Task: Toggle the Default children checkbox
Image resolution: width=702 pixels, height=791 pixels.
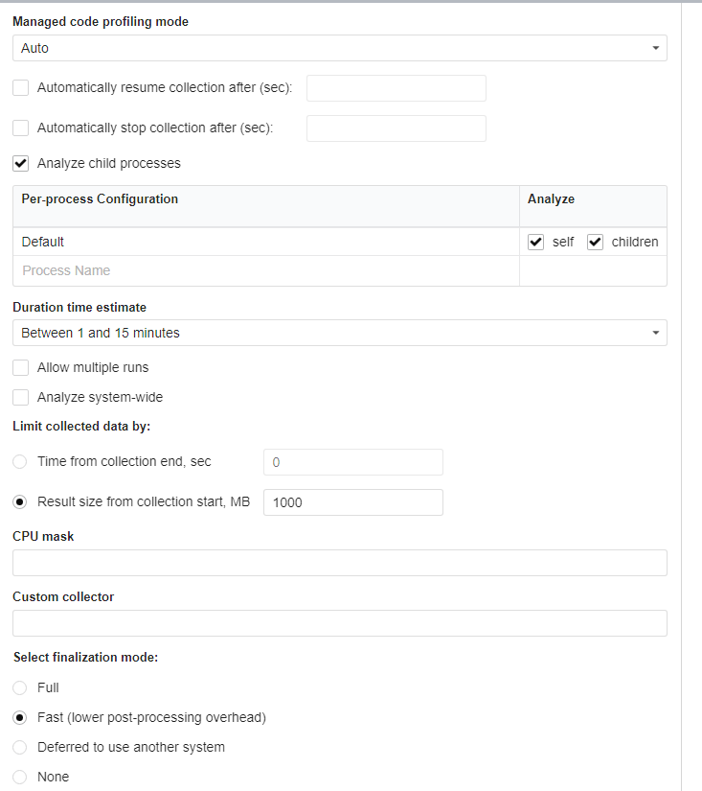Action: pos(595,243)
